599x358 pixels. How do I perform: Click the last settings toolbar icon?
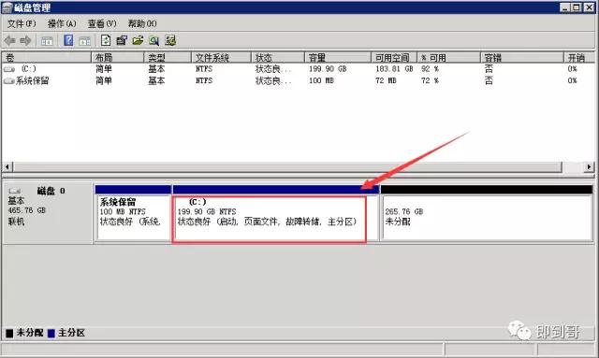[x=170, y=40]
